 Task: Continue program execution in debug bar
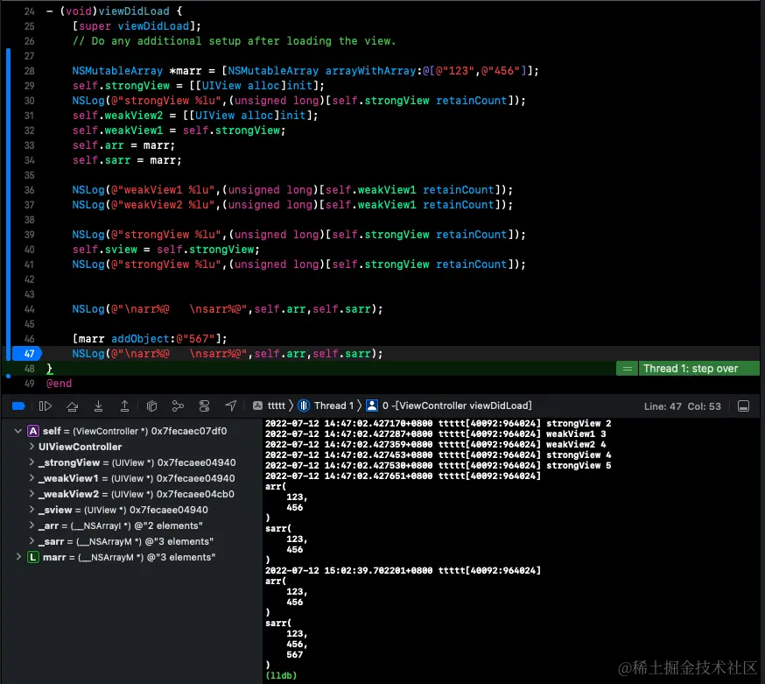point(45,405)
